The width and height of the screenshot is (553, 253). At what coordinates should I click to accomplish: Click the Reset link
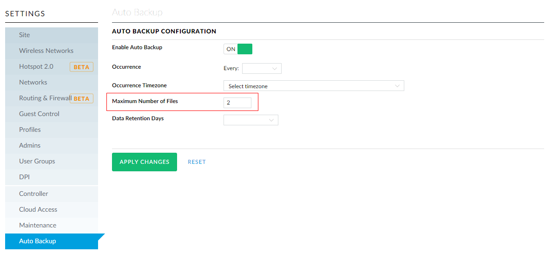pos(197,162)
